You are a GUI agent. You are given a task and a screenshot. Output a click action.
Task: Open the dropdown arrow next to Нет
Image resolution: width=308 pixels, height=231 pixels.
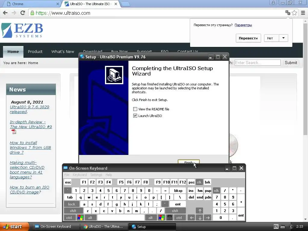[283, 38]
